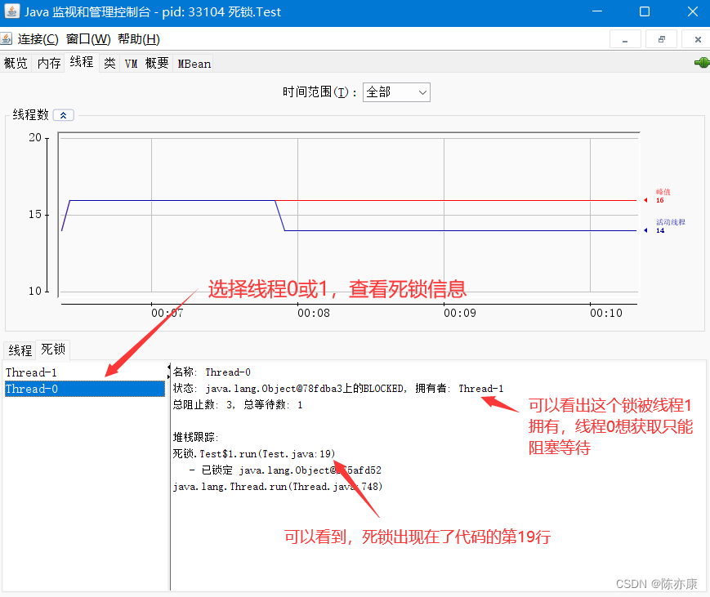Close the inner connection window
Image resolution: width=710 pixels, height=597 pixels.
point(697,39)
